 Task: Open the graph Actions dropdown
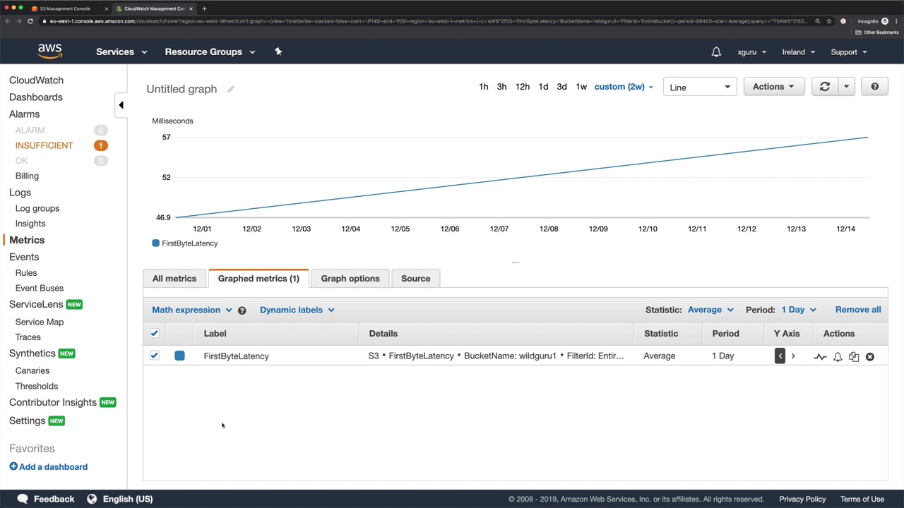773,87
